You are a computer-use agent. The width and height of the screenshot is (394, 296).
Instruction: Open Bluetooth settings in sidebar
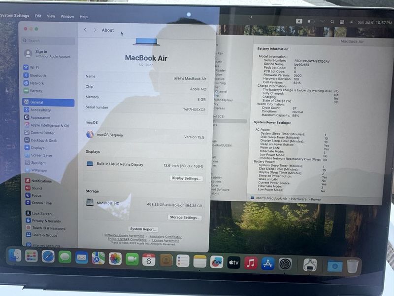pos(34,75)
